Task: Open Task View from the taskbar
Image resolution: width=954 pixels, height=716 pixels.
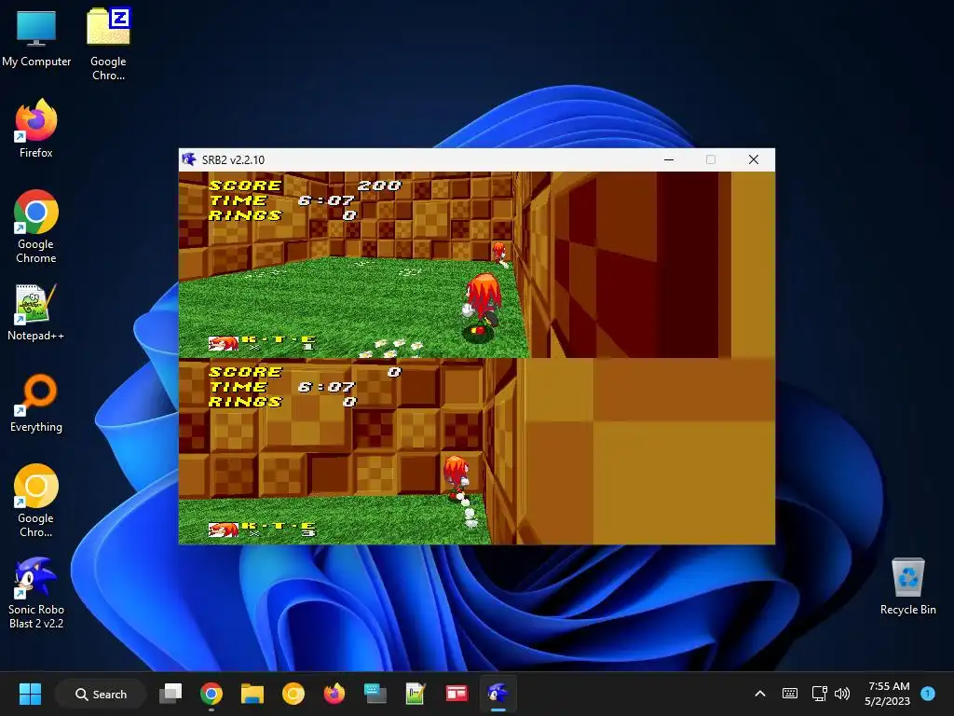Action: click(170, 694)
